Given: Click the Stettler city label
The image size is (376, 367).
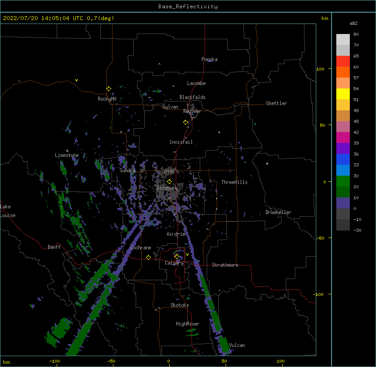Looking at the screenshot, I should pos(277,103).
